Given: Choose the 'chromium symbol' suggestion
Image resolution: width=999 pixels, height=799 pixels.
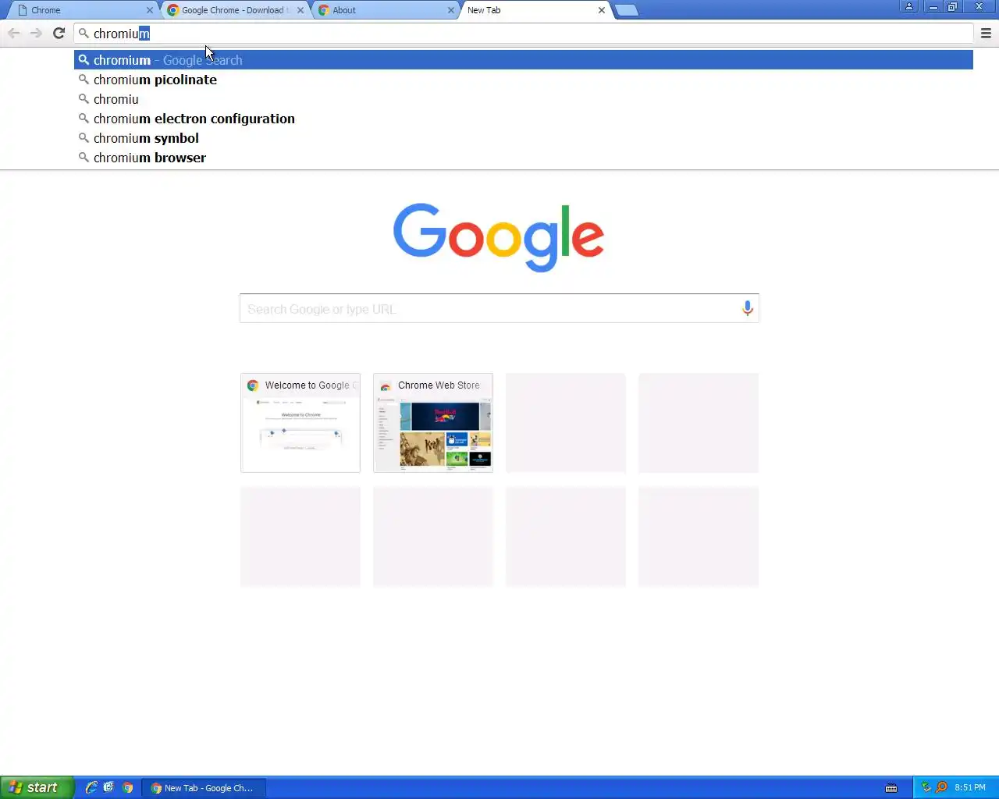Looking at the screenshot, I should click(524, 138).
